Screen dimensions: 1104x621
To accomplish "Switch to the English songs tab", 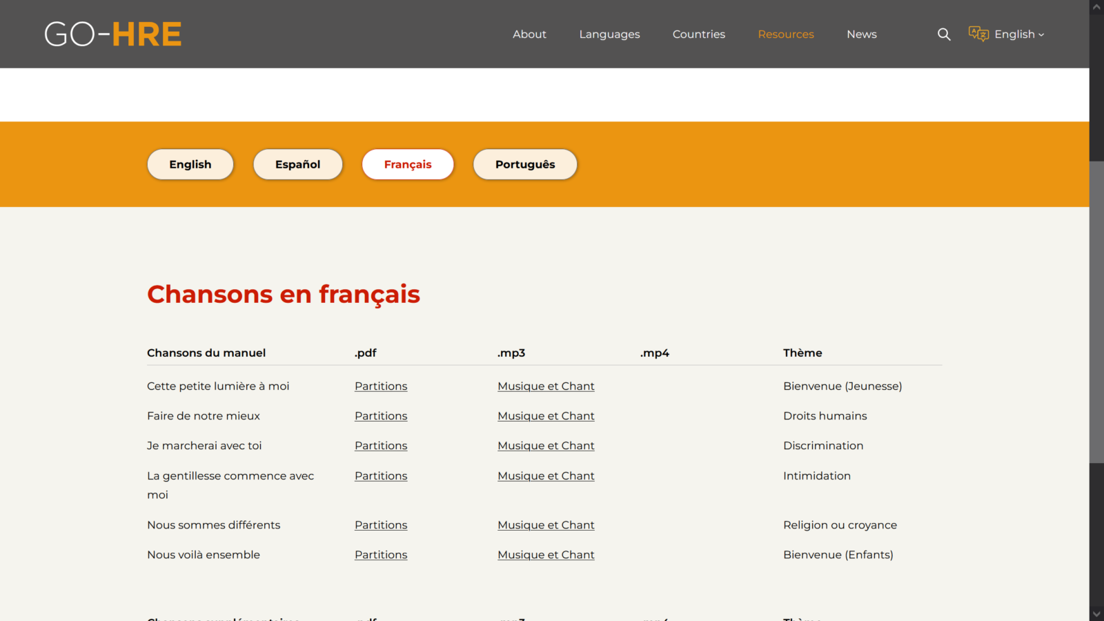I will pos(190,164).
